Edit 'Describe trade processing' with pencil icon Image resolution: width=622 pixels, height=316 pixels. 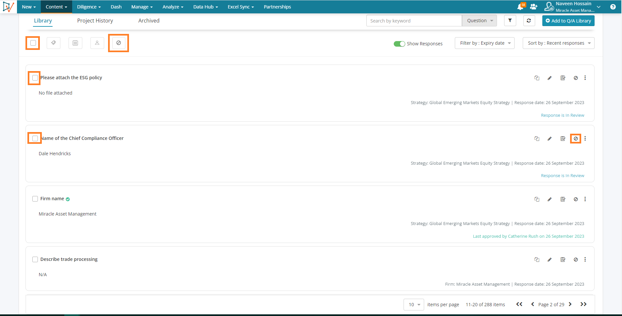[x=550, y=260]
